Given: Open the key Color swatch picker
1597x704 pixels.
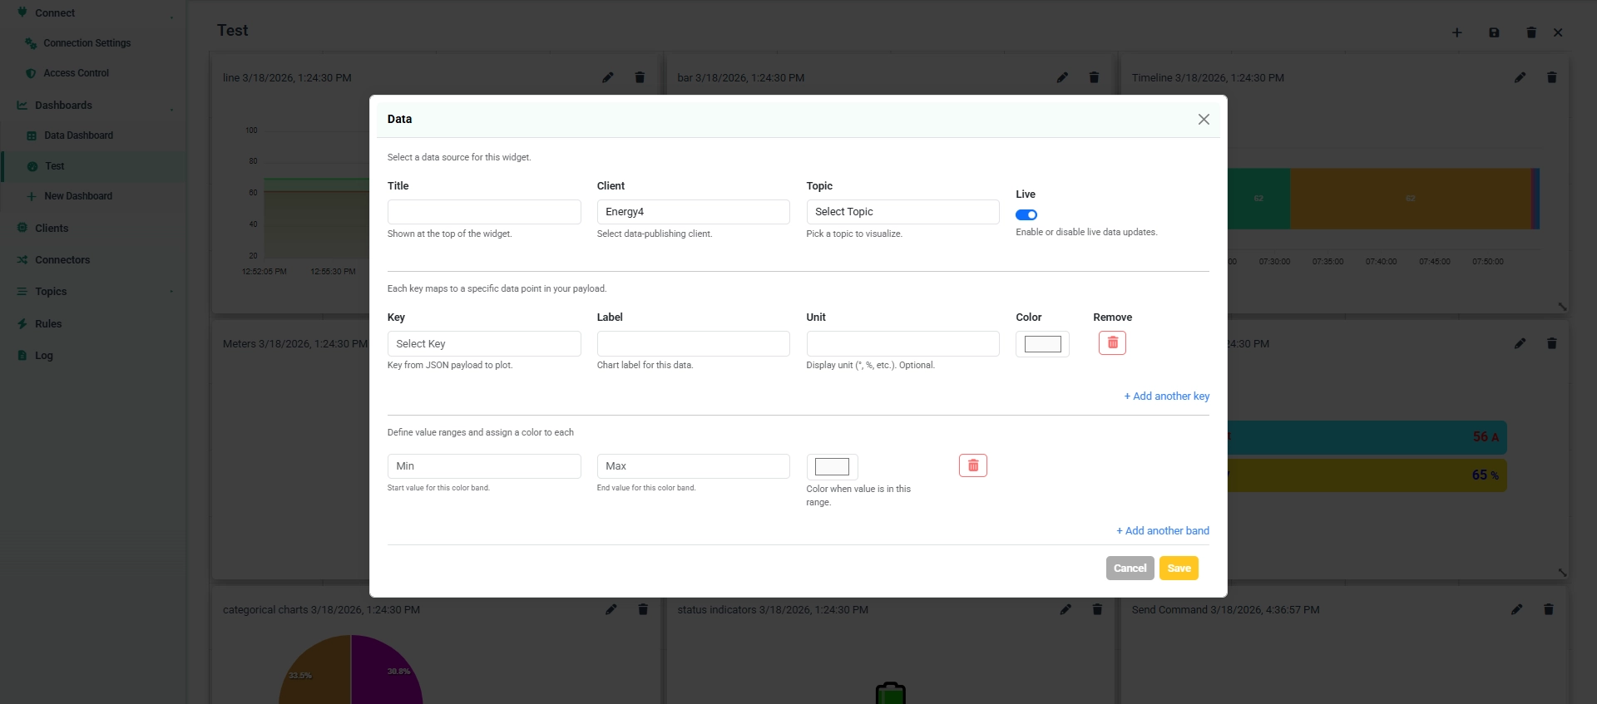Looking at the screenshot, I should [1042, 344].
